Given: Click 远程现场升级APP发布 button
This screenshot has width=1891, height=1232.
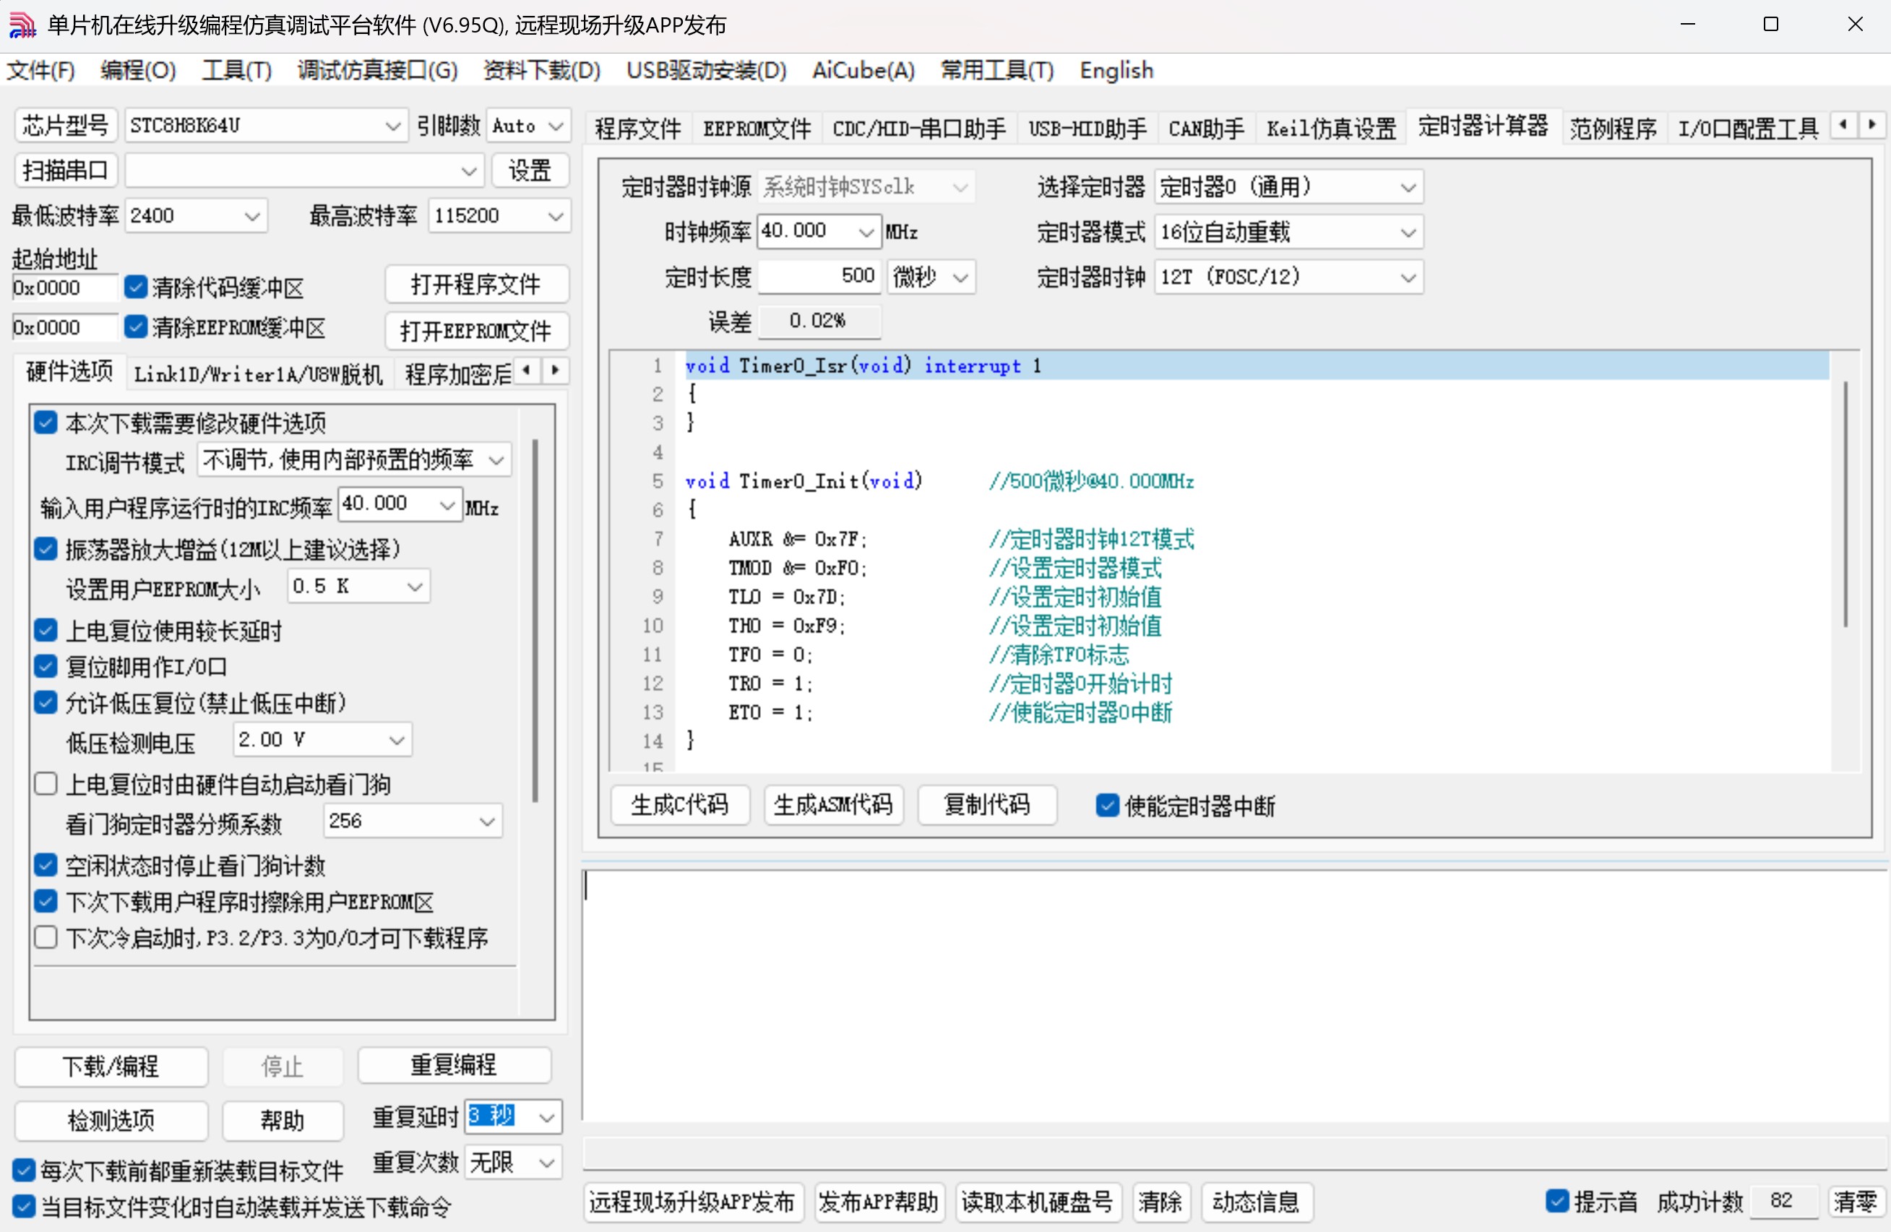Looking at the screenshot, I should 692,1201.
